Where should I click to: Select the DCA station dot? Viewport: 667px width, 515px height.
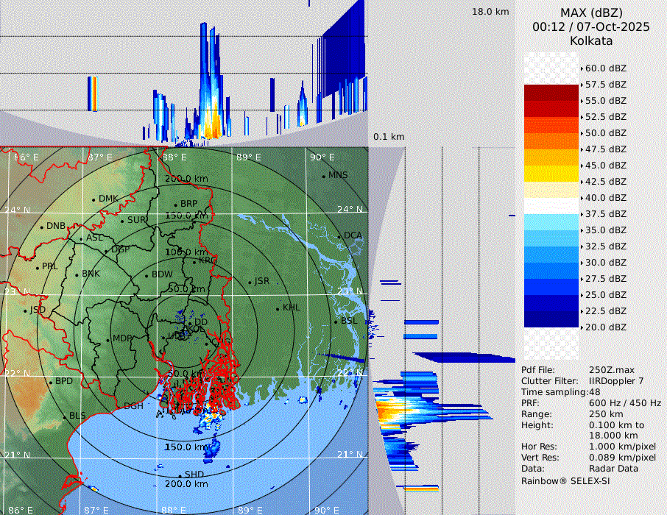339,236
